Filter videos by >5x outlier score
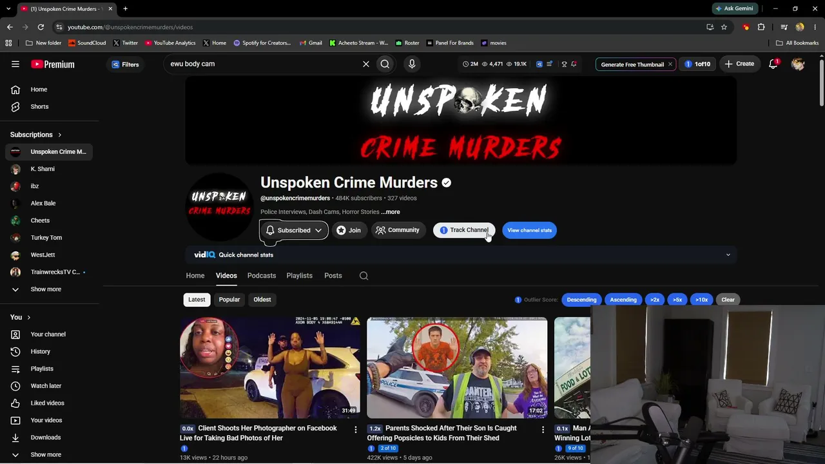 [677, 300]
